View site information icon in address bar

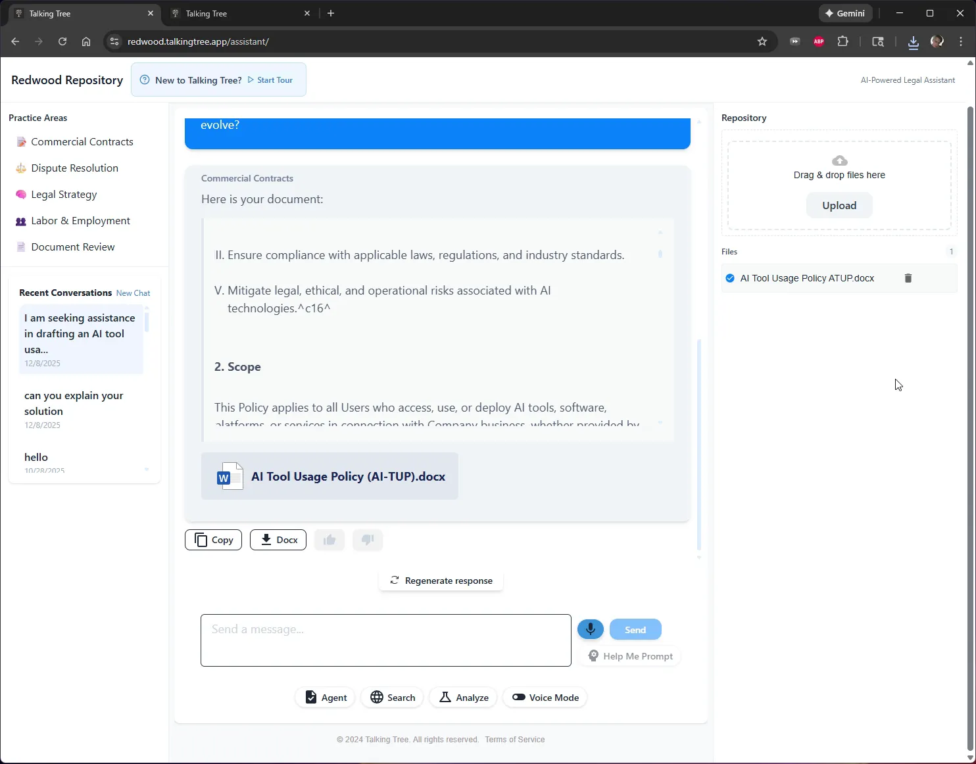(x=114, y=41)
